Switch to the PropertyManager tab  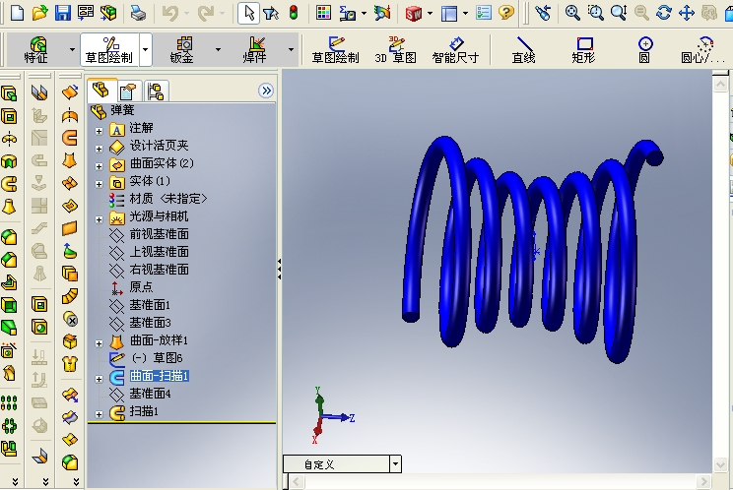(x=128, y=92)
